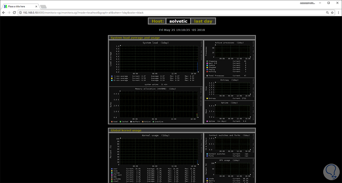
Task: Click the 'Sleeping' processes legend entry
Action: pos(212,61)
